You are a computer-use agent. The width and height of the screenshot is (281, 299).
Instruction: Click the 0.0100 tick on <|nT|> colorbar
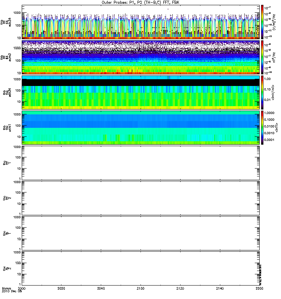pyautogui.click(x=269, y=126)
